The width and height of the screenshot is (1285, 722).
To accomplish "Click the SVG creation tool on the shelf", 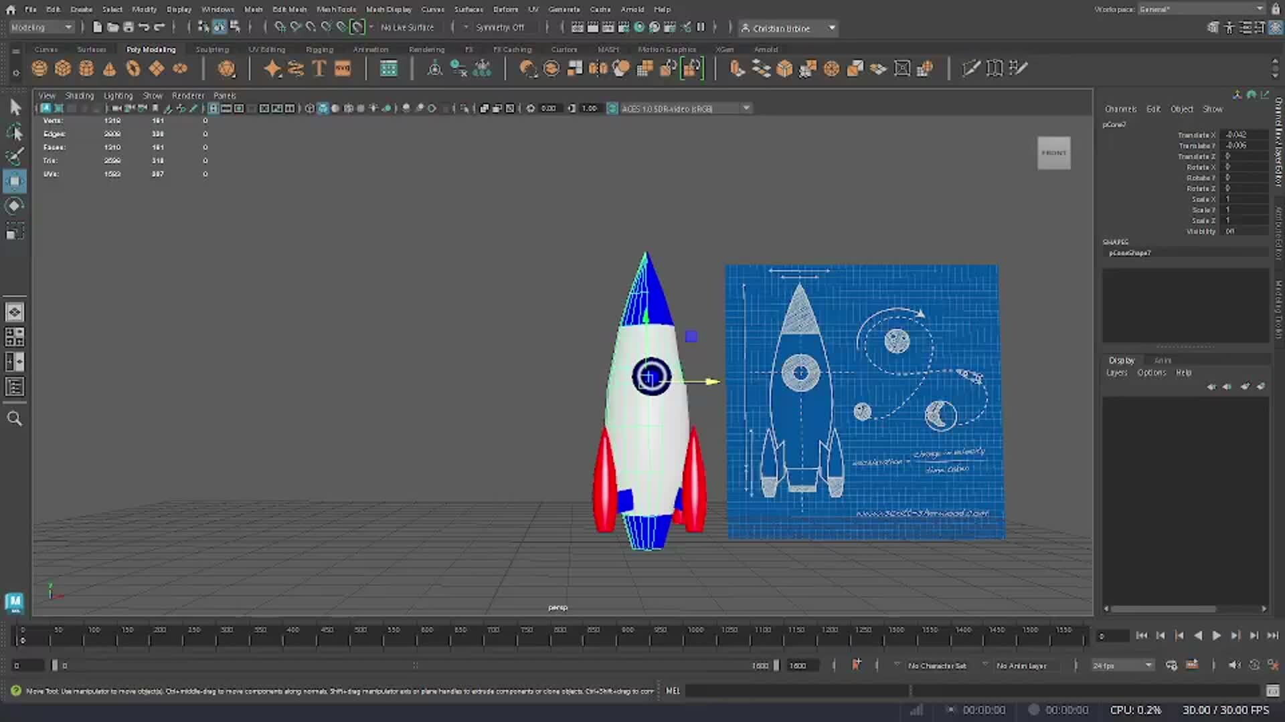I will (x=343, y=68).
